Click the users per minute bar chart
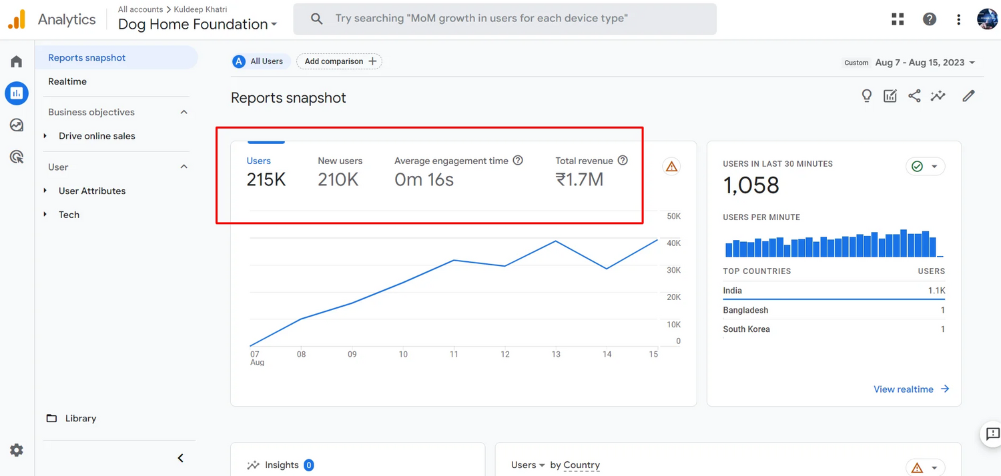Viewport: 1001px width, 476px height. tap(834, 243)
